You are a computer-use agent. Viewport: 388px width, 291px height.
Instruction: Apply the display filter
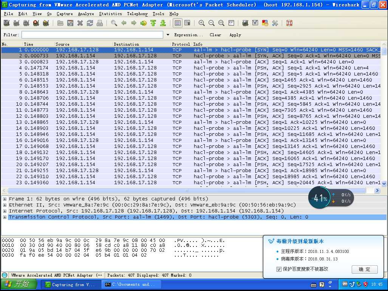click(x=235, y=35)
